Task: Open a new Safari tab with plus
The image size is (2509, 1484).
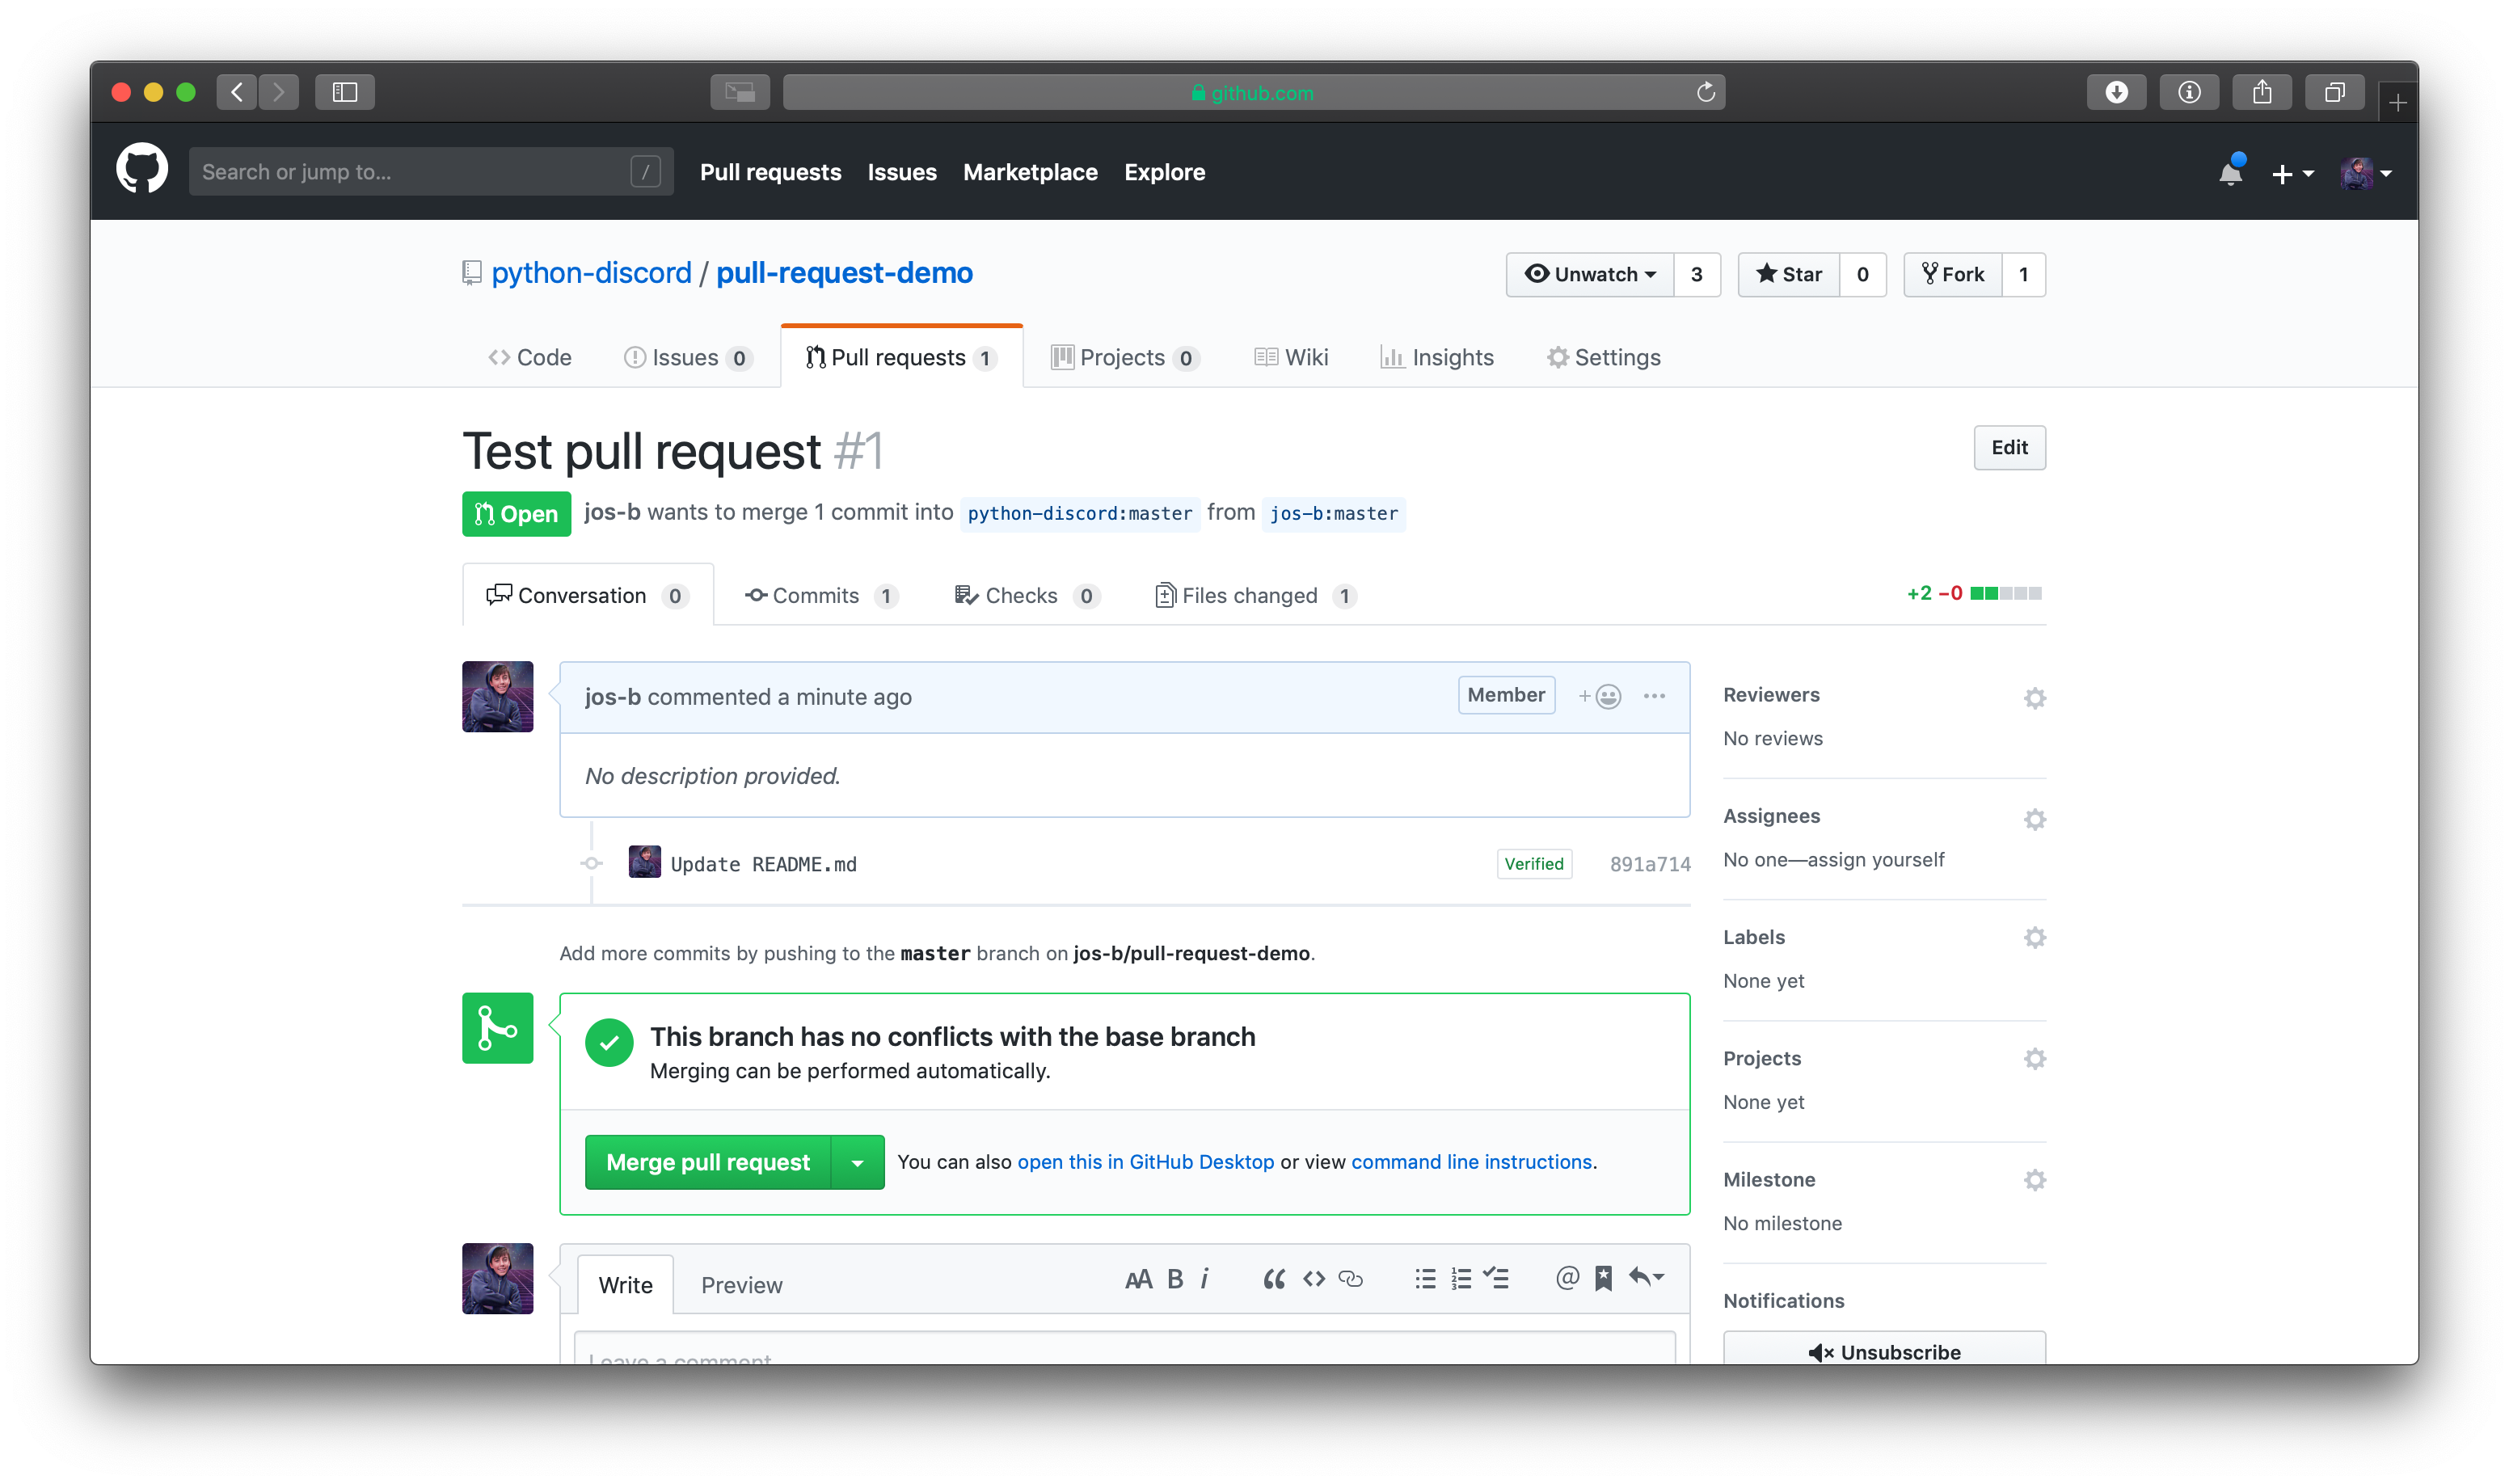Action: tap(2397, 102)
